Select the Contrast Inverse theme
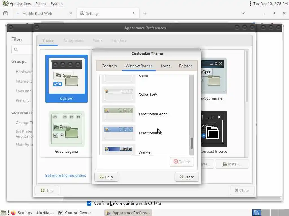This screenshot has height=216, width=289. [214, 132]
